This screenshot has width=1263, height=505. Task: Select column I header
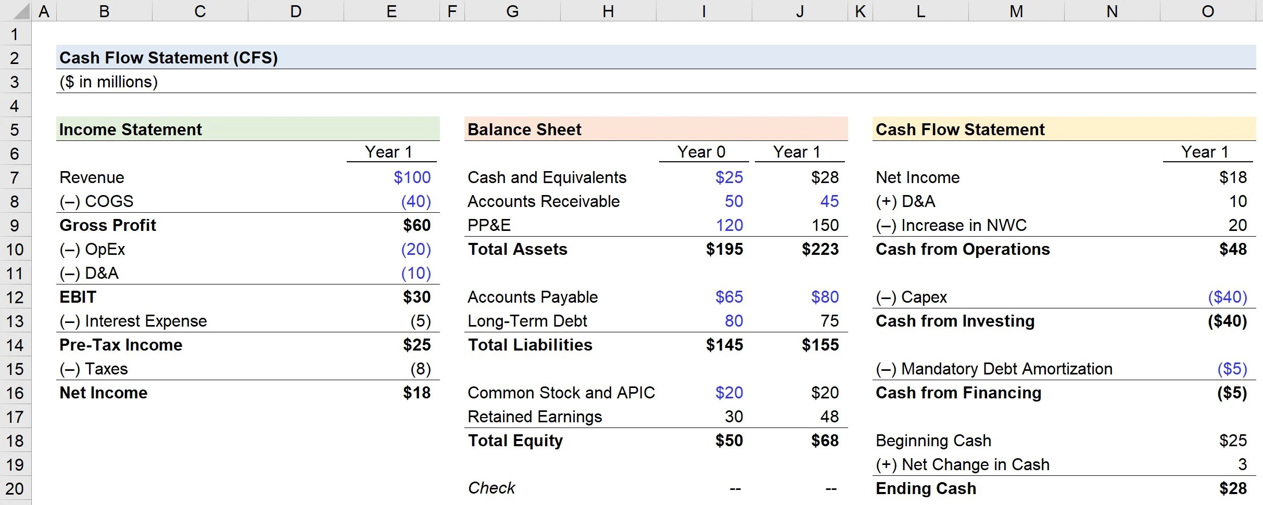(704, 11)
